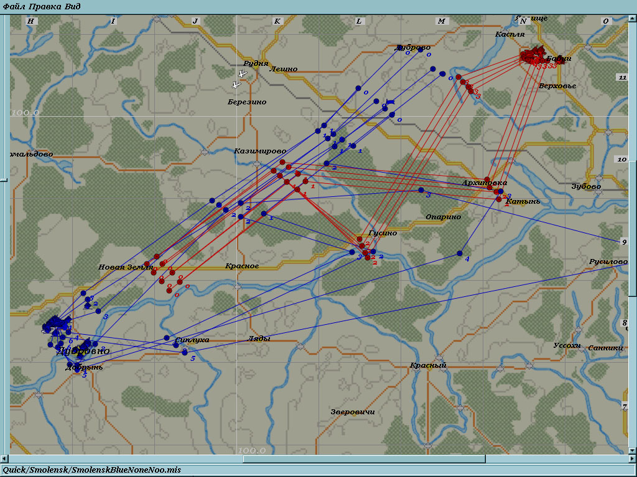Click the Санники town label
This screenshot has width=637, height=477.
(605, 348)
